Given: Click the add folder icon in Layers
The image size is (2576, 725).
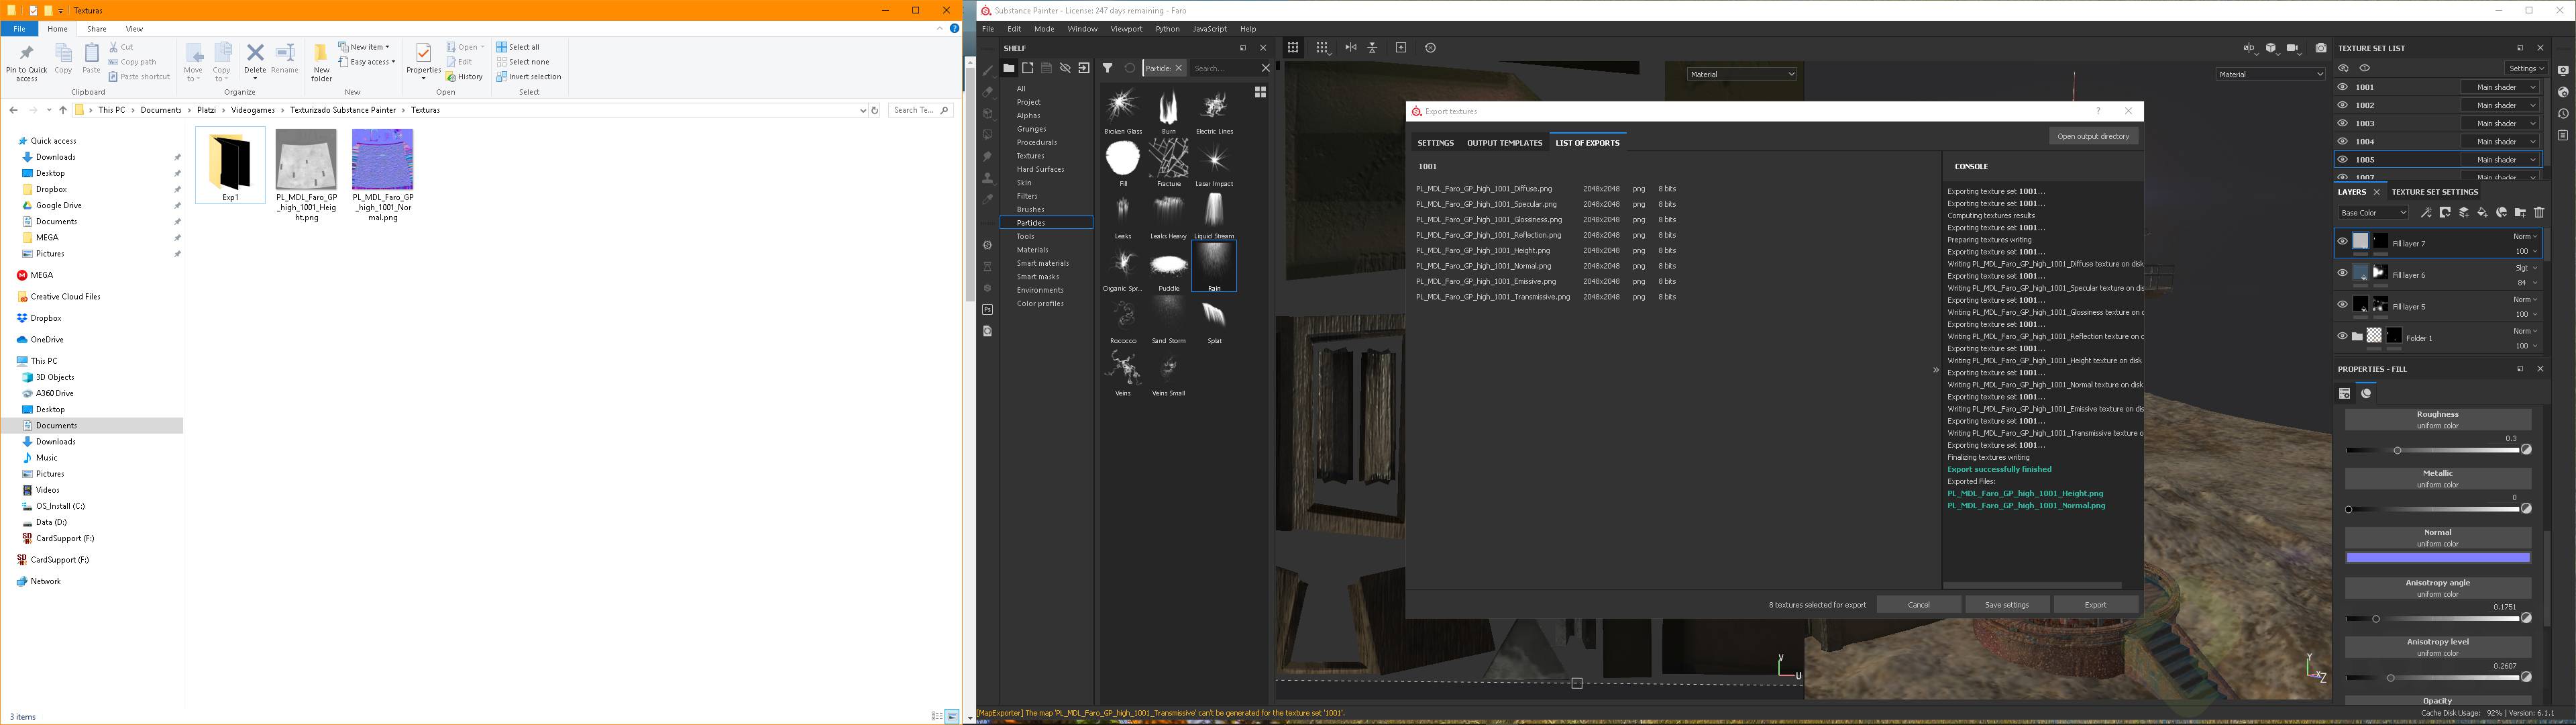Looking at the screenshot, I should pyautogui.click(x=2520, y=212).
